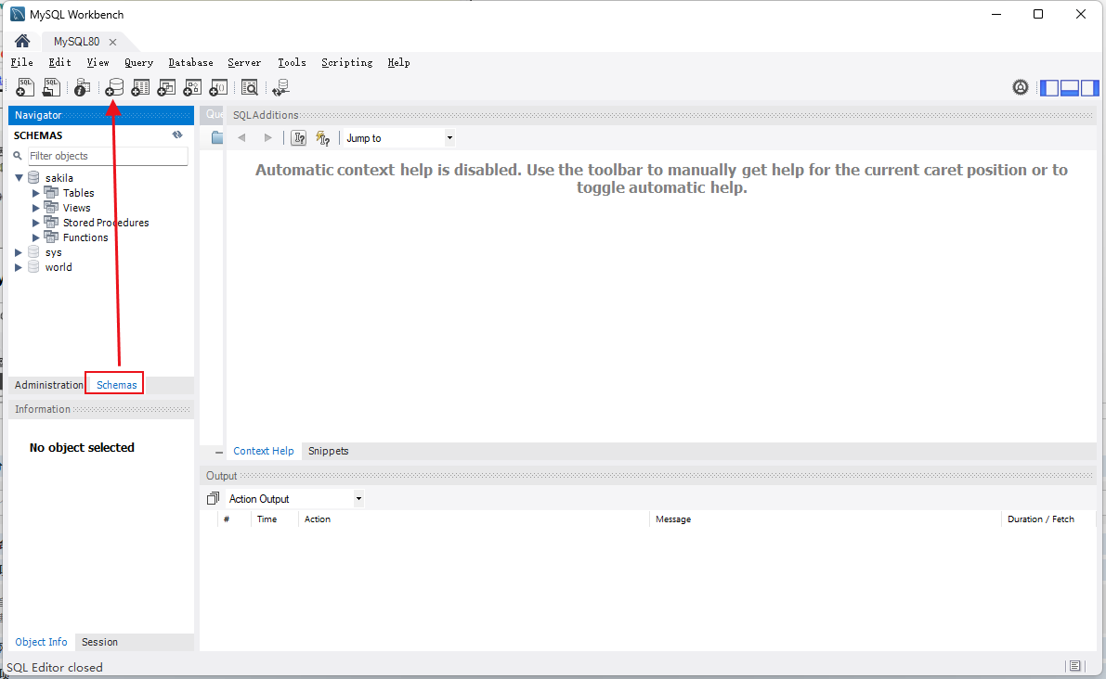Screen dimensions: 1106x679
Task: Collapse the sakila schema node
Action: pos(20,178)
